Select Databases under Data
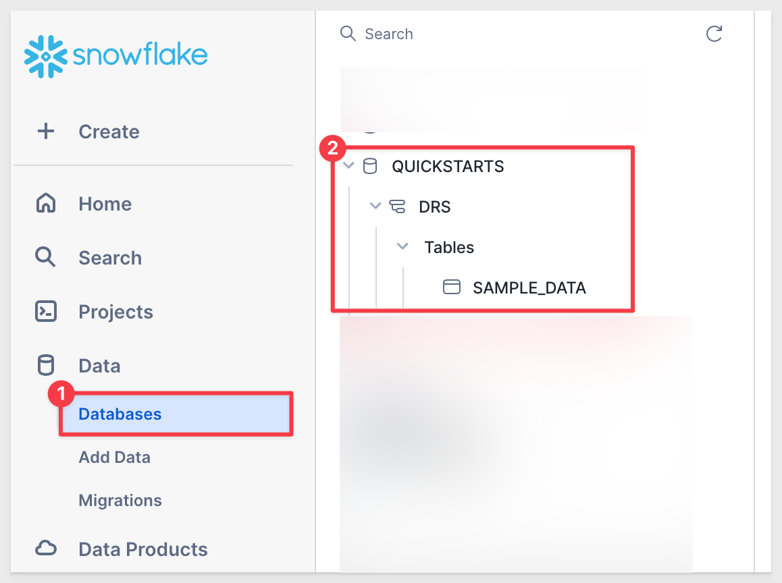782x583 pixels. tap(176, 414)
